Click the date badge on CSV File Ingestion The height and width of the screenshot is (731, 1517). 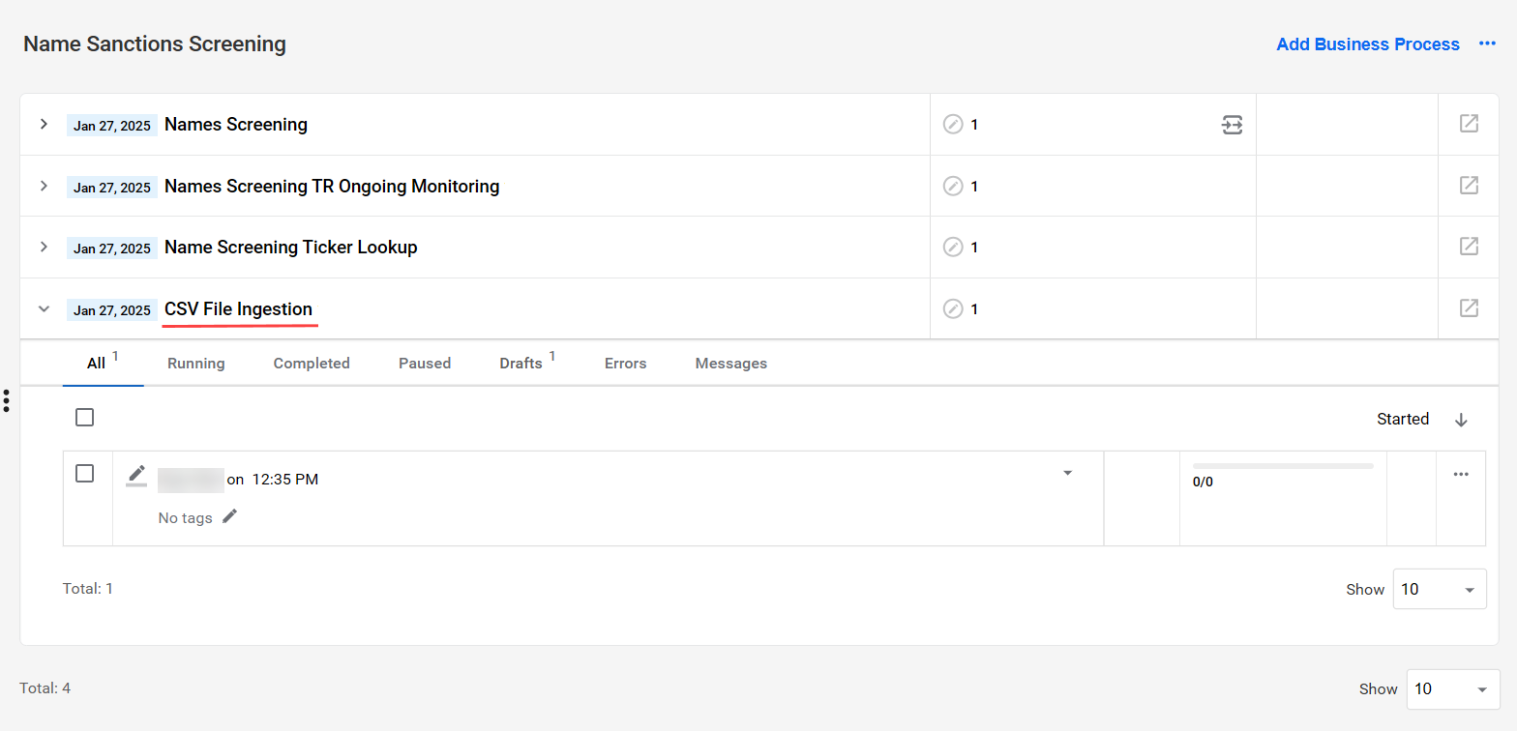coord(112,310)
